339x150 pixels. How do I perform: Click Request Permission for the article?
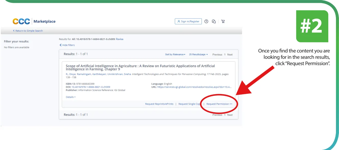pyautogui.click(x=219, y=104)
